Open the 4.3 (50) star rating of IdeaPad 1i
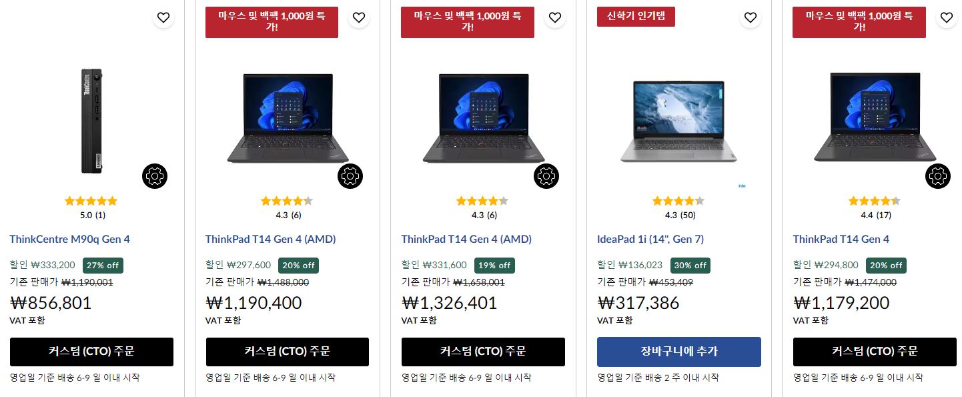This screenshot has height=397, width=962. (680, 208)
